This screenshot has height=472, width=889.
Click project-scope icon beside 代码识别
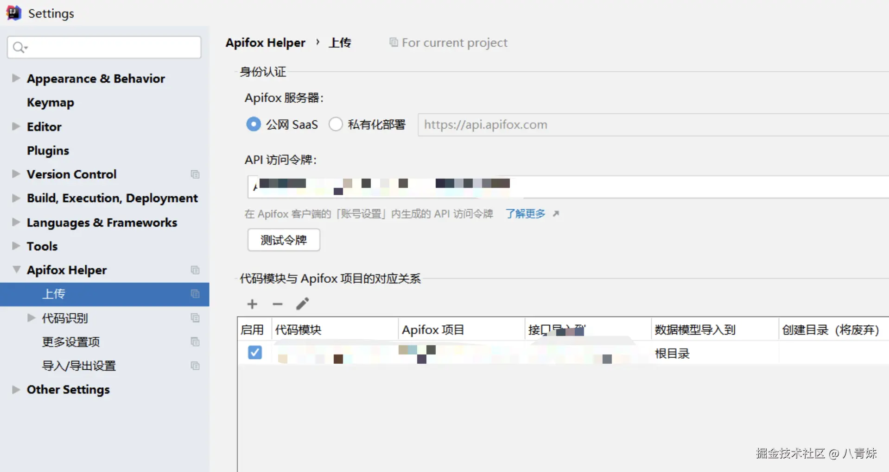pyautogui.click(x=195, y=318)
